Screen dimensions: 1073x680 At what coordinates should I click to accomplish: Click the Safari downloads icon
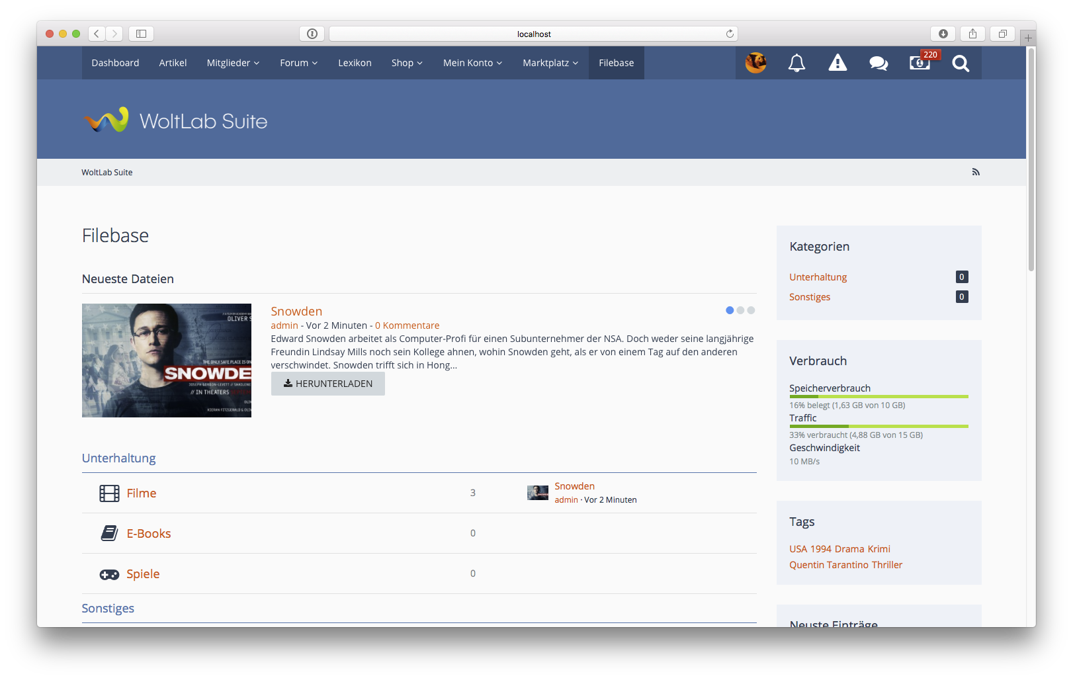[x=943, y=34]
